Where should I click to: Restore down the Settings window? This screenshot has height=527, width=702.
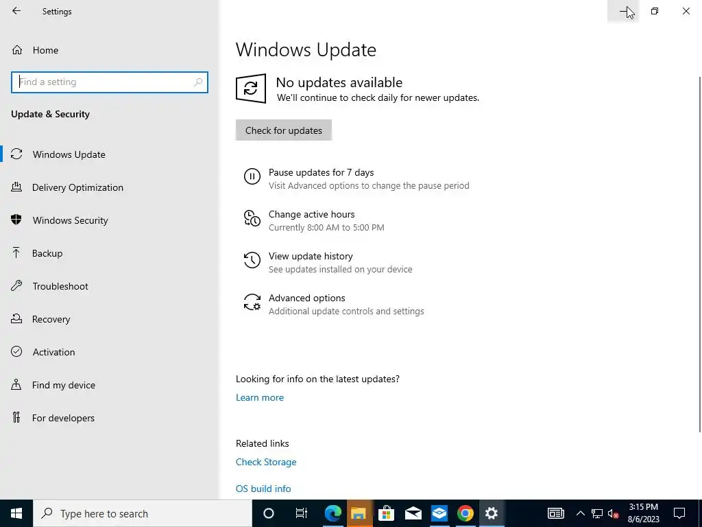pyautogui.click(x=655, y=11)
